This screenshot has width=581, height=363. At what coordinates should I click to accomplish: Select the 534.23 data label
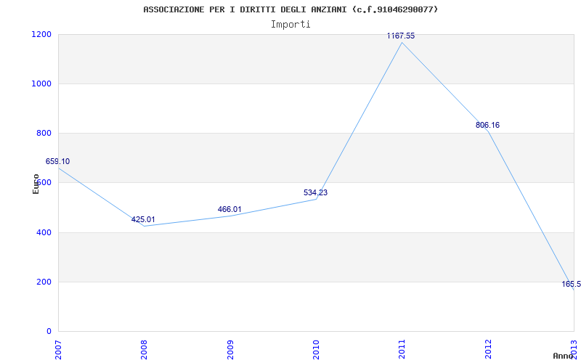pyautogui.click(x=315, y=192)
